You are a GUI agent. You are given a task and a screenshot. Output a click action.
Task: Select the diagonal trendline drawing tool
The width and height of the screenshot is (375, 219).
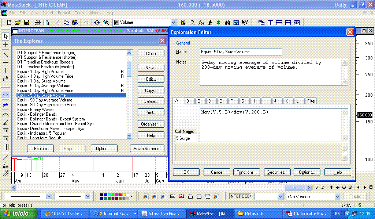(x=5, y=54)
